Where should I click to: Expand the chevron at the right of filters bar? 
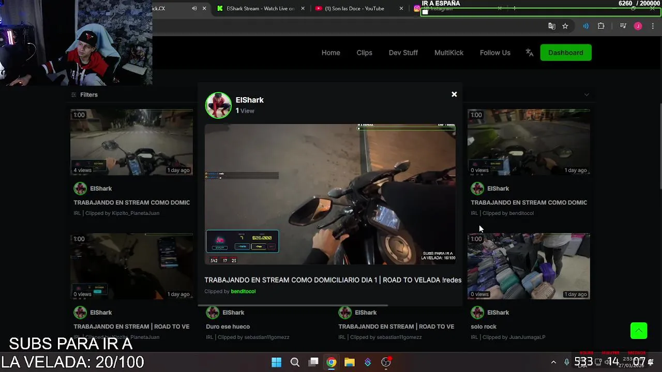tap(586, 95)
